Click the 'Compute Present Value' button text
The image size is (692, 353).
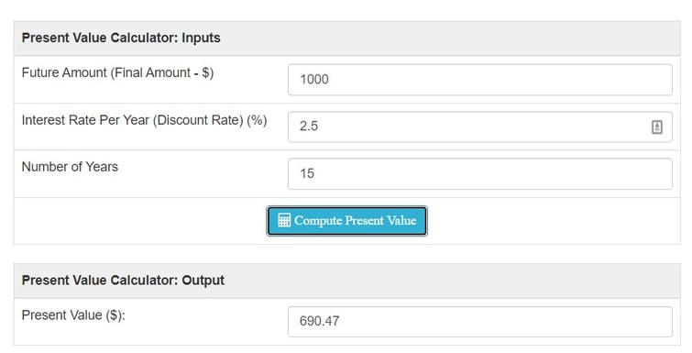tap(356, 220)
